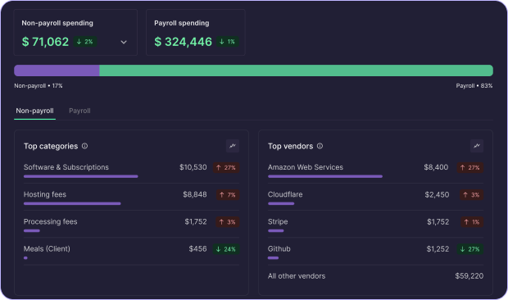Switch to the Payroll tab

pyautogui.click(x=79, y=111)
